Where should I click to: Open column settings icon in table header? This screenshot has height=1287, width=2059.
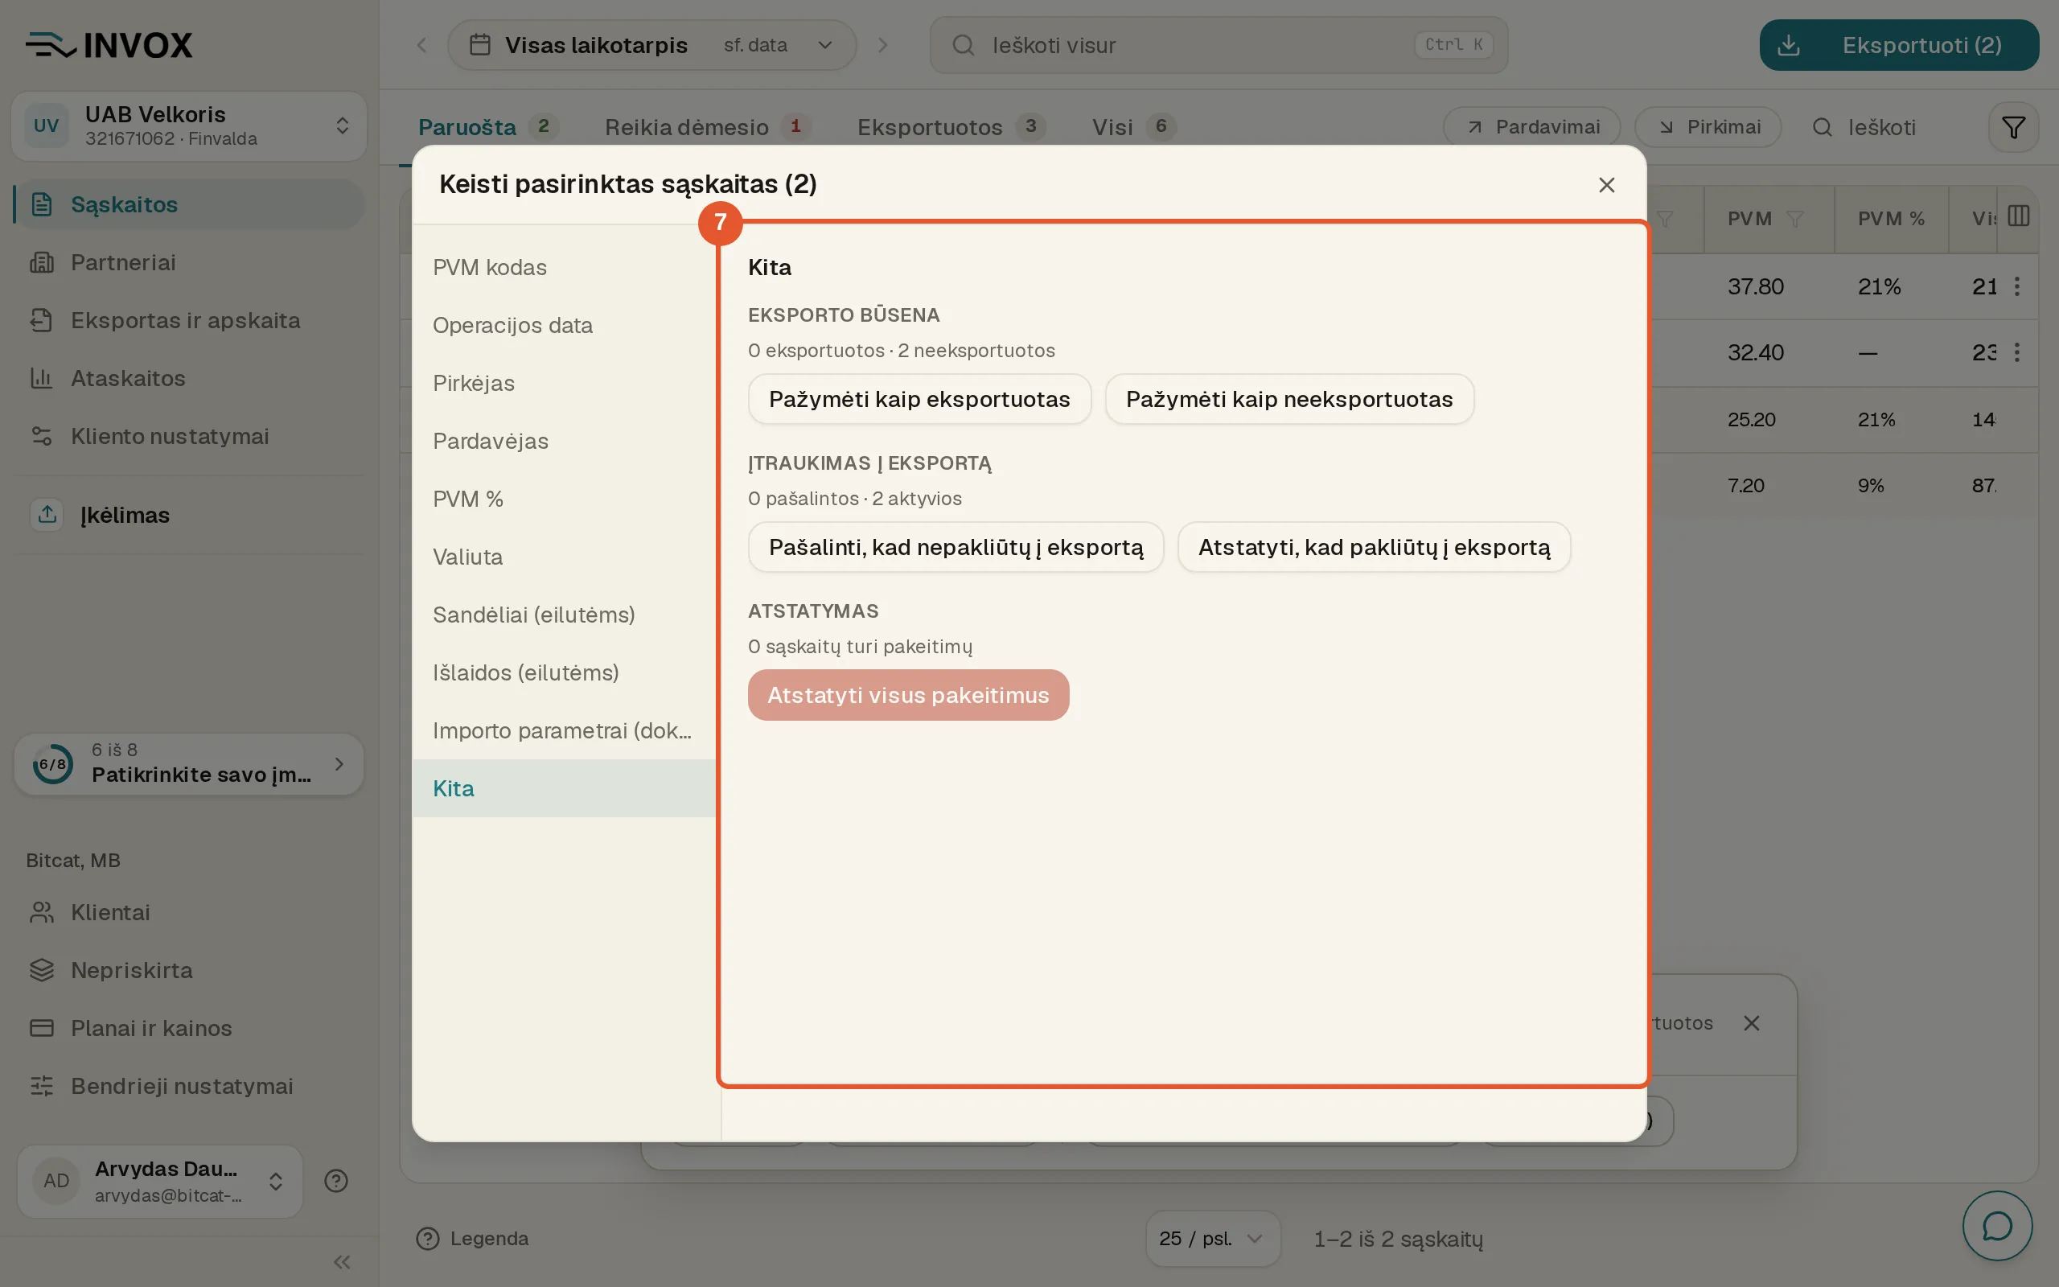pos(2018,216)
